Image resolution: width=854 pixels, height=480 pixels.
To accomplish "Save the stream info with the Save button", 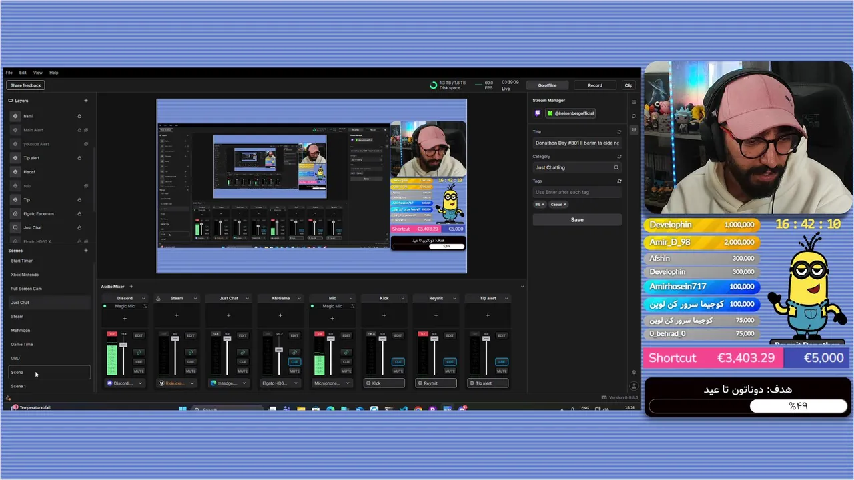I will [577, 220].
